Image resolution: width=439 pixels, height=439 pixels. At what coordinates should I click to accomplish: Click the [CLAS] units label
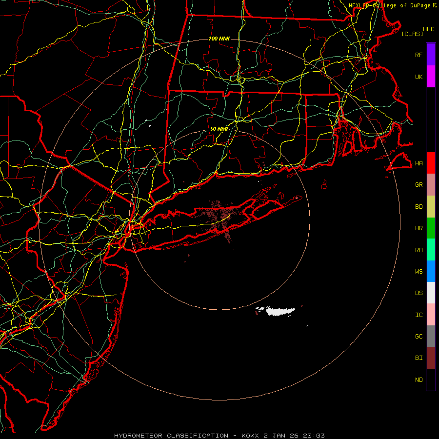[412, 34]
